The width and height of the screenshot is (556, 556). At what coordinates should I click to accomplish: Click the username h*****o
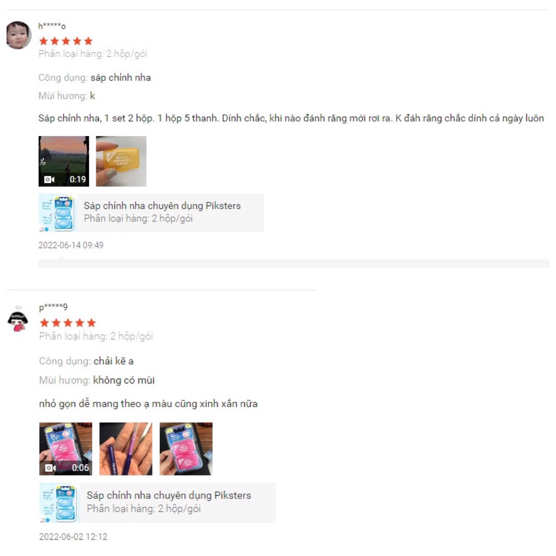52,26
